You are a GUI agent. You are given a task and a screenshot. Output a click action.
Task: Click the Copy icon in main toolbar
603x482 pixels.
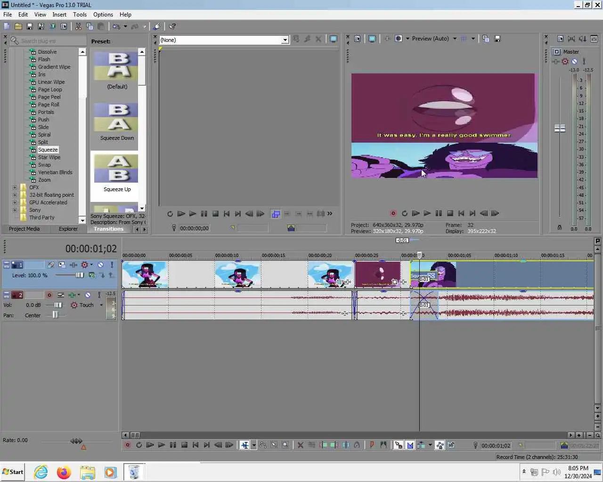90,26
